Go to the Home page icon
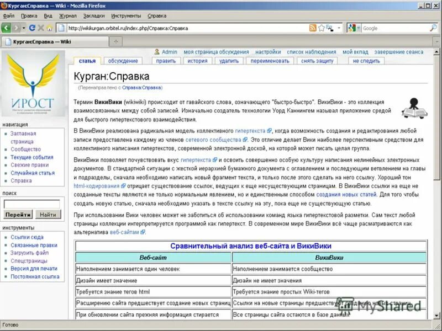This screenshot has height=331, width=442. 50,28
